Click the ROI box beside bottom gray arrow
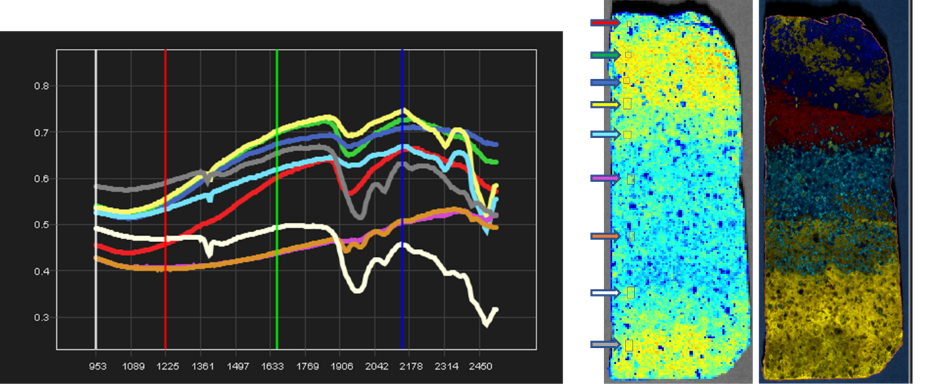This screenshot has height=384, width=936. pyautogui.click(x=629, y=345)
